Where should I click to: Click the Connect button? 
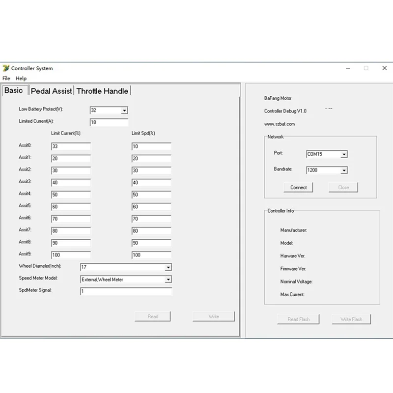coord(298,187)
